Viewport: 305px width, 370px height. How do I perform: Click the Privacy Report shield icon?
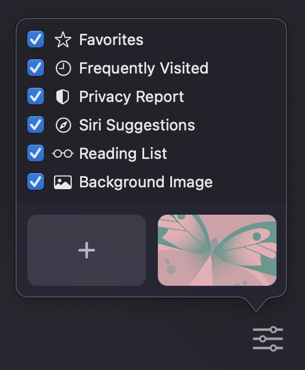pos(62,97)
